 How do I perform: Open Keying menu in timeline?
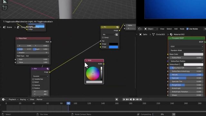pyautogui.click(x=24, y=100)
